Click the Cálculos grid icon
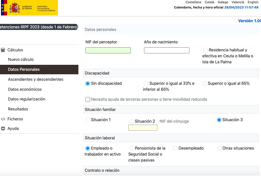261x176 pixels. click(2, 50)
